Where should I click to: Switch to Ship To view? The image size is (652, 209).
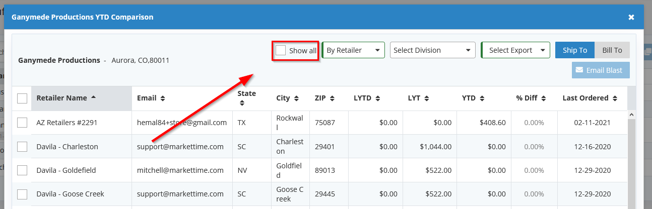click(575, 50)
